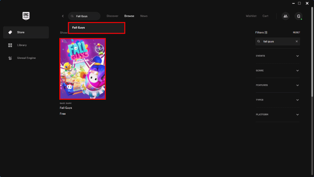Click the Epic Games logo
Image resolution: width=314 pixels, height=177 pixels.
(x=26, y=16)
